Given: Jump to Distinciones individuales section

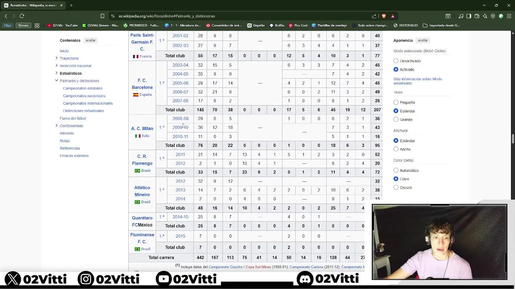Looking at the screenshot, I should pos(83,111).
